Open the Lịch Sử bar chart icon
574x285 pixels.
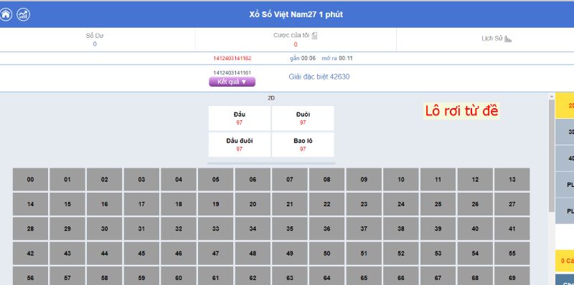tap(508, 39)
